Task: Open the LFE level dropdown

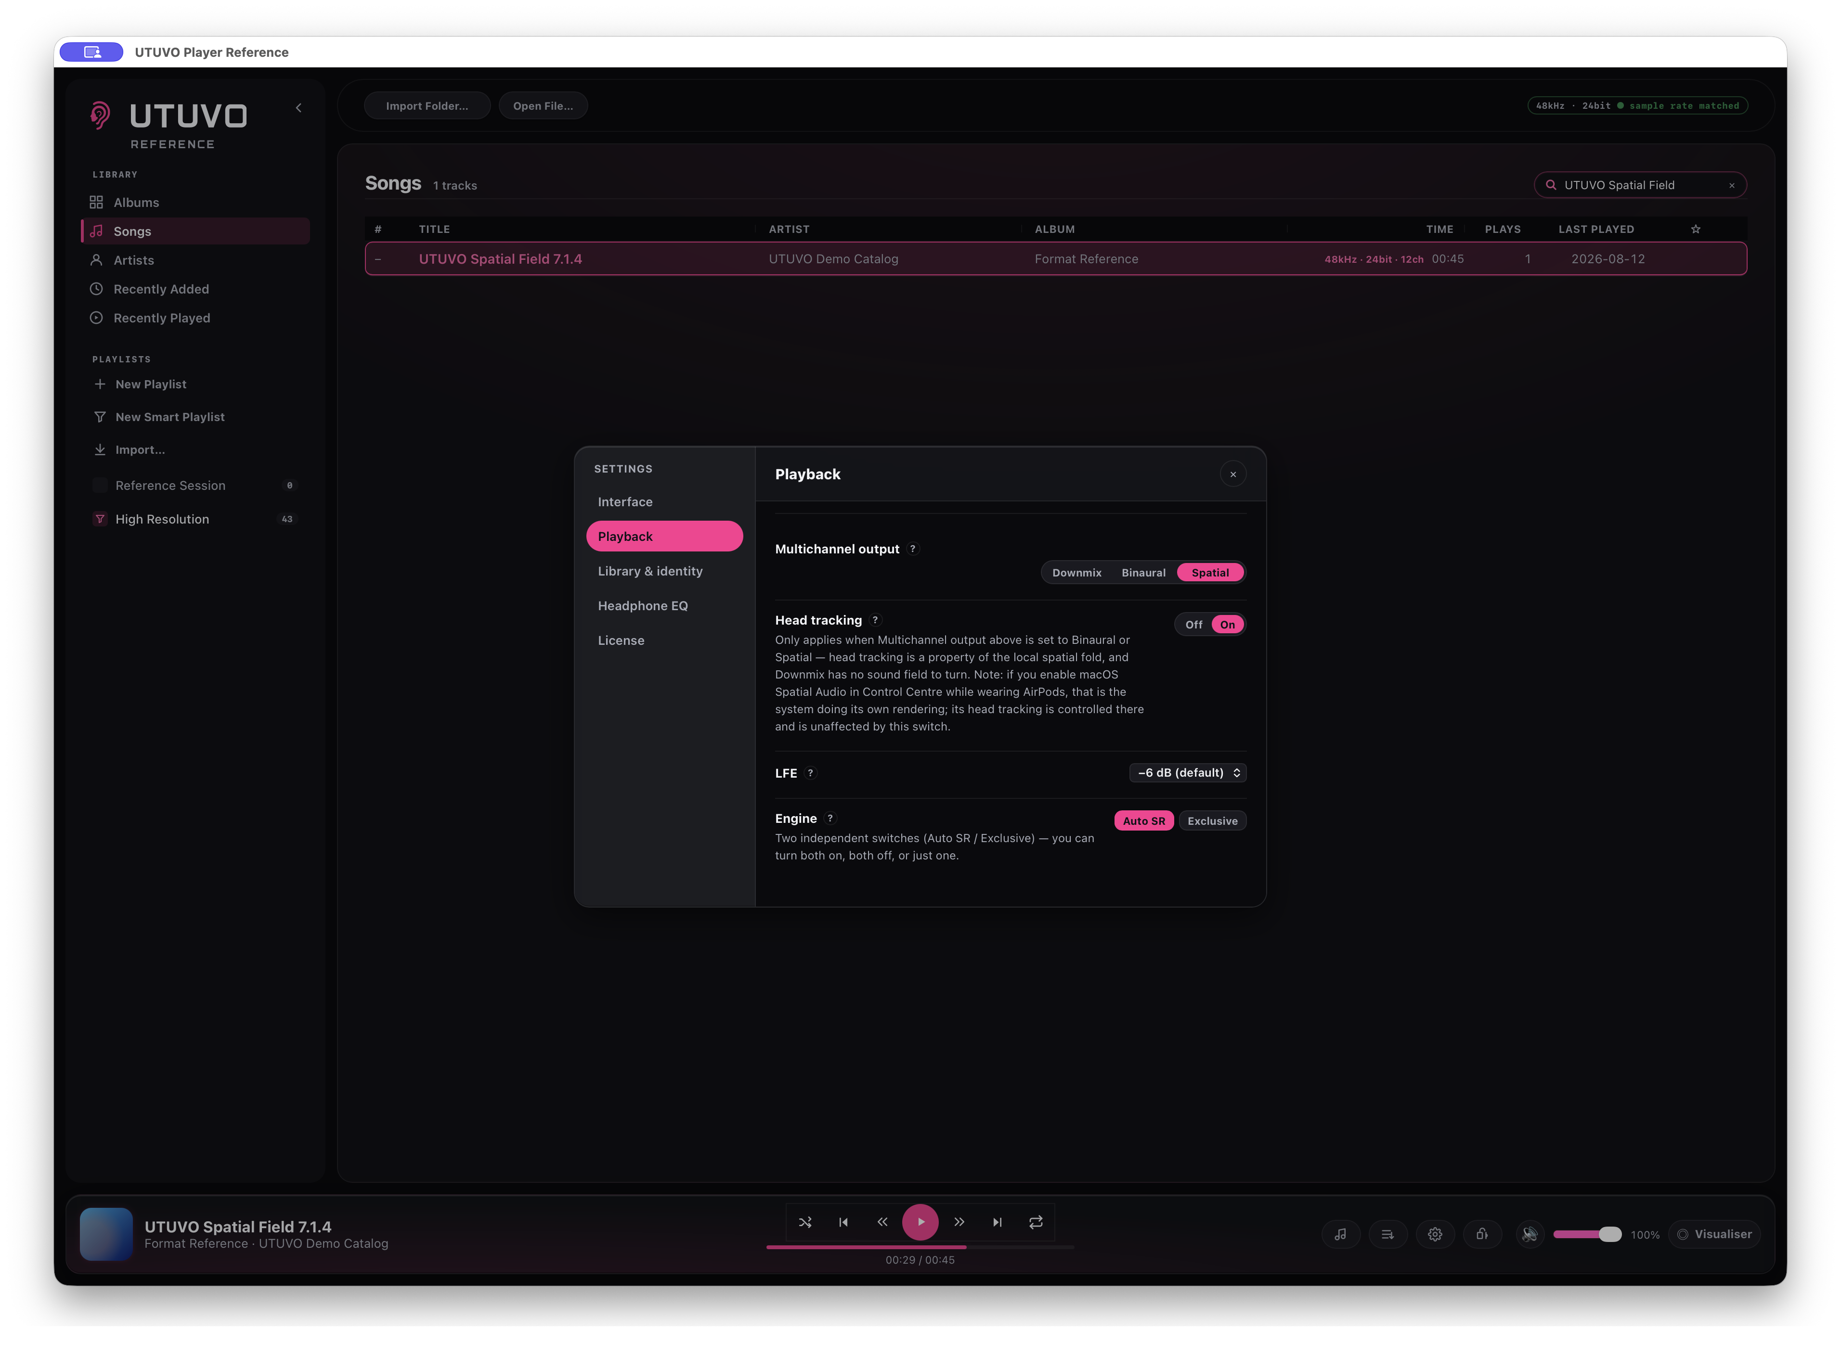Action: [1188, 773]
